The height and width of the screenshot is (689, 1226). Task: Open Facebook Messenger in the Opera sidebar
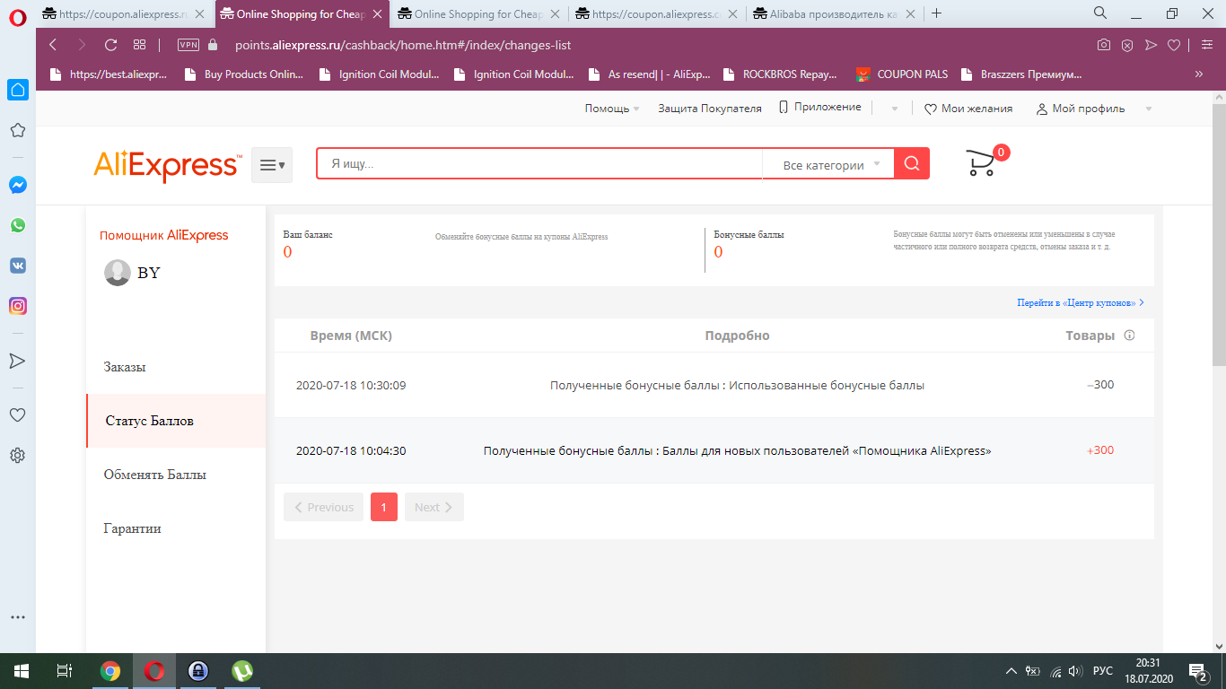coord(17,185)
